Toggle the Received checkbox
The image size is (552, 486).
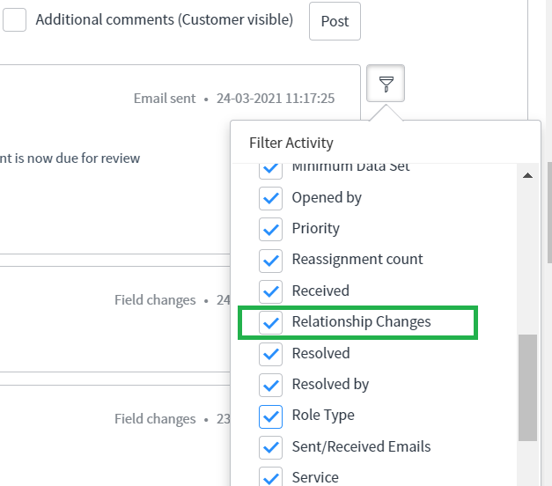click(271, 291)
